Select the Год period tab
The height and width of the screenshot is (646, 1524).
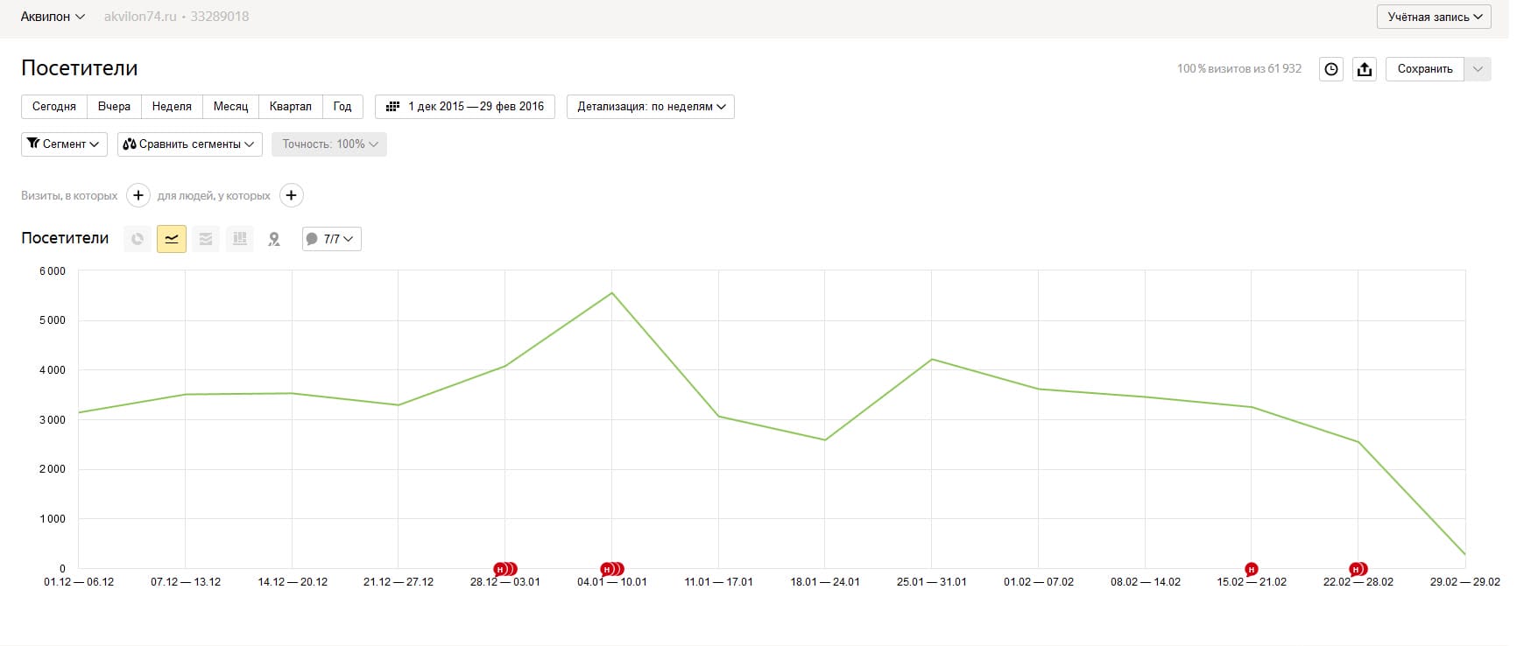click(342, 107)
